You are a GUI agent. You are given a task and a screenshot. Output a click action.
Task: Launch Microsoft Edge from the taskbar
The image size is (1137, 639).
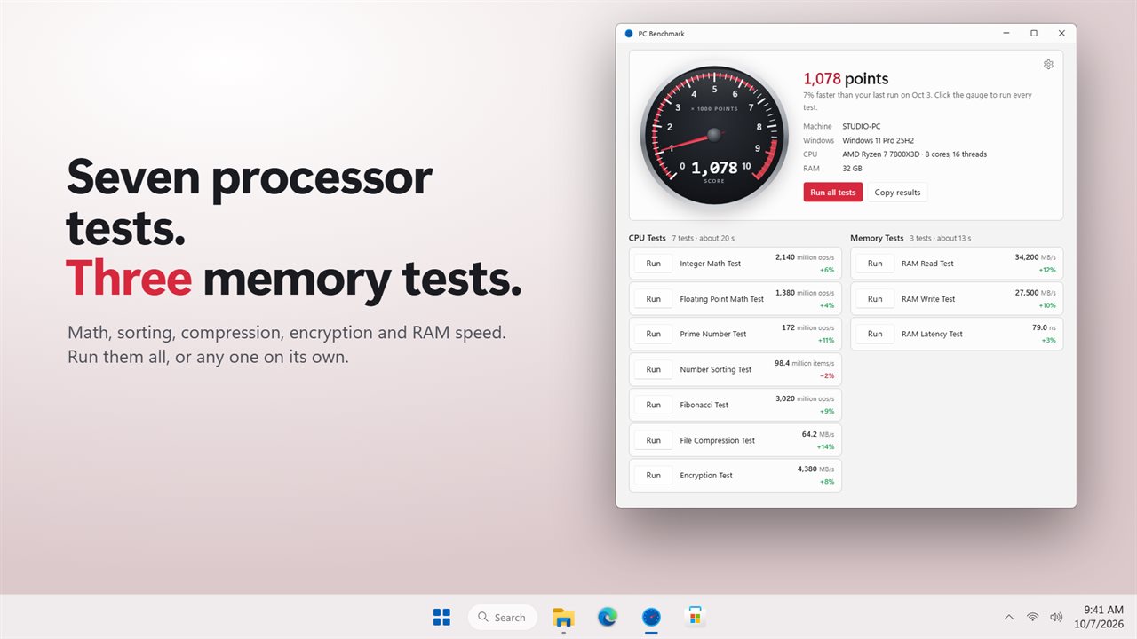click(x=608, y=617)
